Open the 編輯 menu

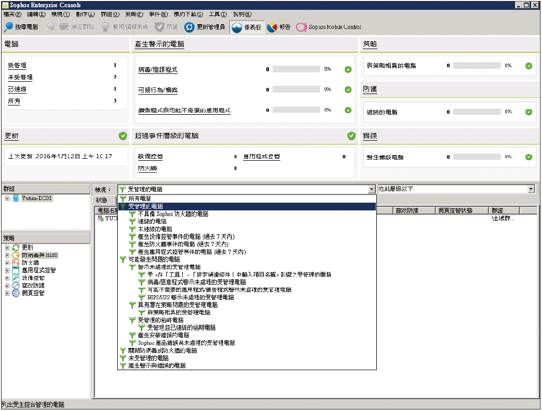36,14
